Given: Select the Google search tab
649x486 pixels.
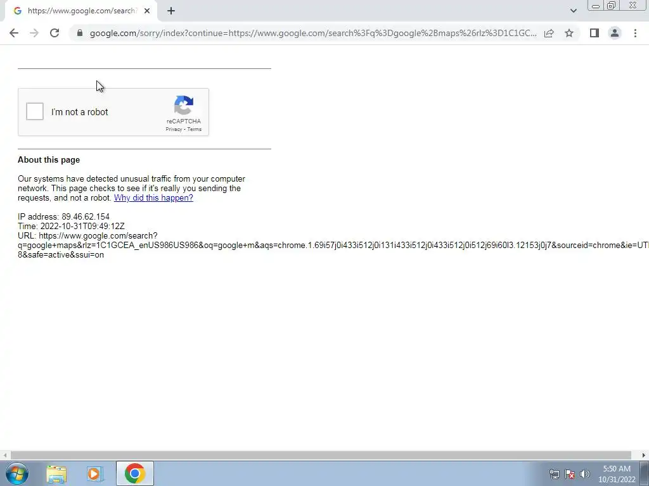Looking at the screenshot, I should [x=81, y=11].
